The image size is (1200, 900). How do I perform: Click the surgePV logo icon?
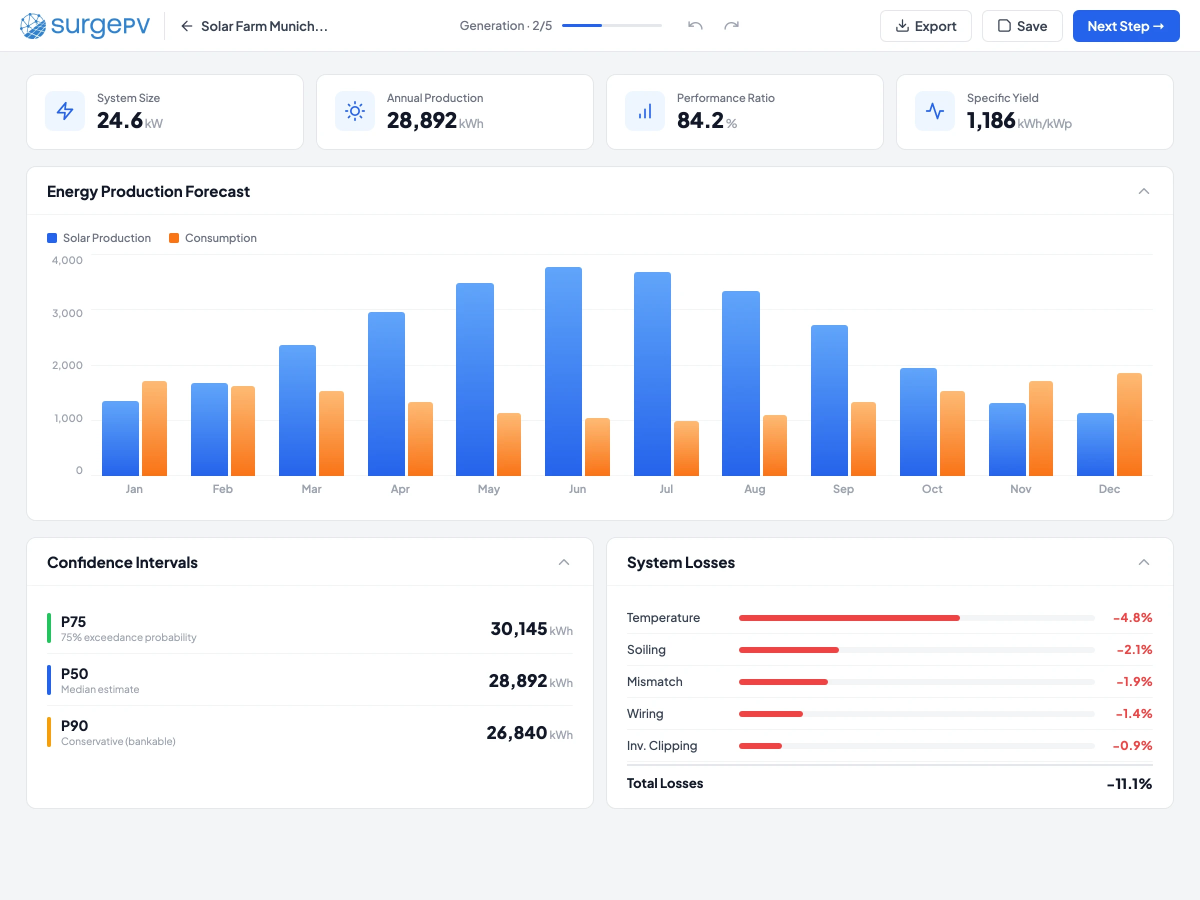tap(33, 25)
